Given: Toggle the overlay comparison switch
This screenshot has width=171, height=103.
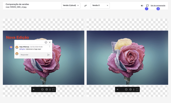Looking at the screenshot, I should click(x=142, y=6).
